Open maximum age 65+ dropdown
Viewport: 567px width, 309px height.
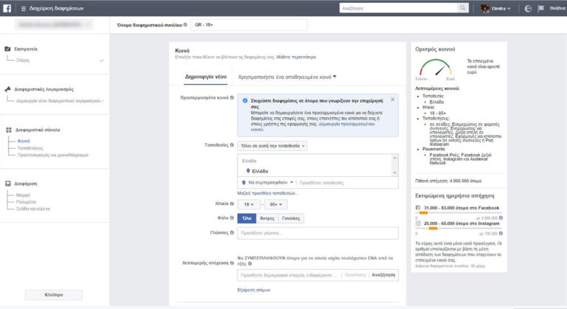276,204
